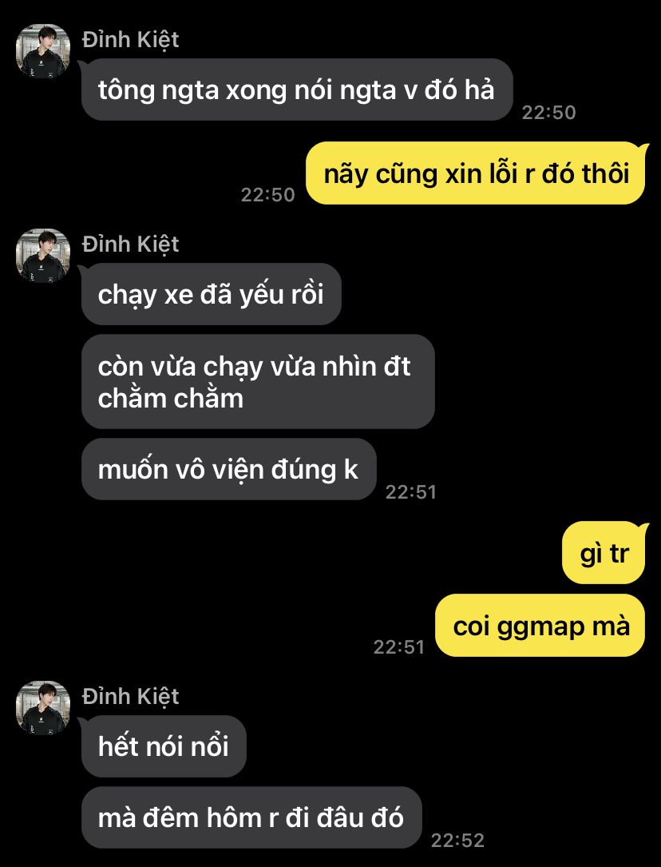The width and height of the screenshot is (661, 867).
Task: Tap the 22:52 timestamp at bottom
Action: tap(457, 841)
